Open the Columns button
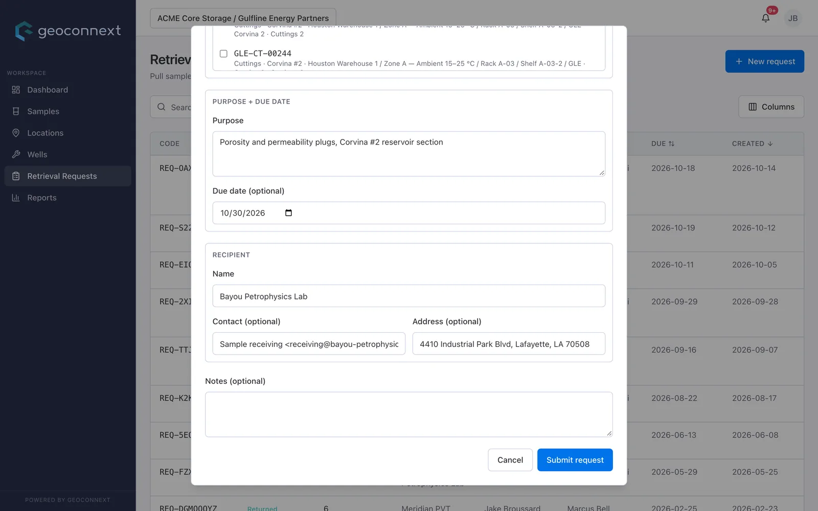 771,107
